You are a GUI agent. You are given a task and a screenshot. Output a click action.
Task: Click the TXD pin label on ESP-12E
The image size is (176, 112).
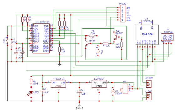click(x=46, y=26)
